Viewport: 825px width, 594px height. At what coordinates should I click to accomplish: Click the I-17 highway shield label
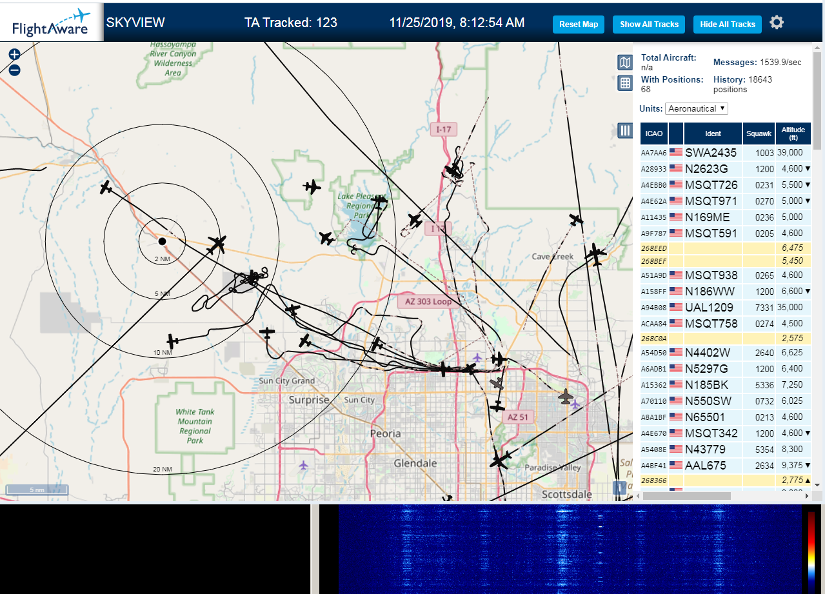[x=443, y=129]
